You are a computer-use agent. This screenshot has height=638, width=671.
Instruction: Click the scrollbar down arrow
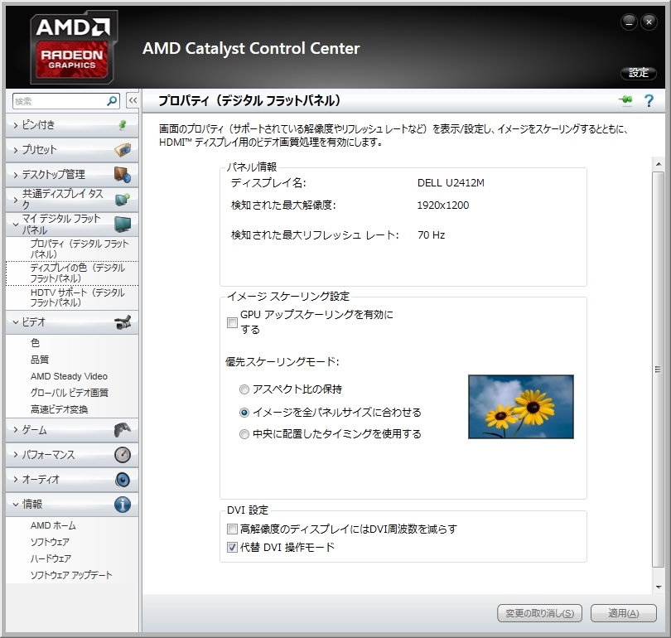coord(659,587)
